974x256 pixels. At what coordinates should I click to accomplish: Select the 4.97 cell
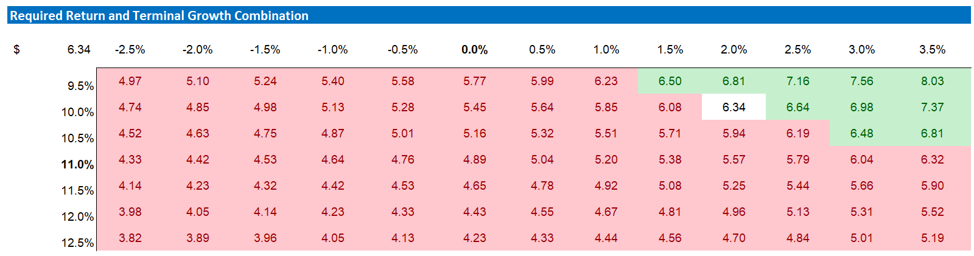tap(130, 81)
